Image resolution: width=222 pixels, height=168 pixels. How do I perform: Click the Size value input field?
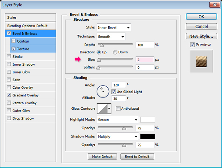pyautogui.click(x=145, y=60)
